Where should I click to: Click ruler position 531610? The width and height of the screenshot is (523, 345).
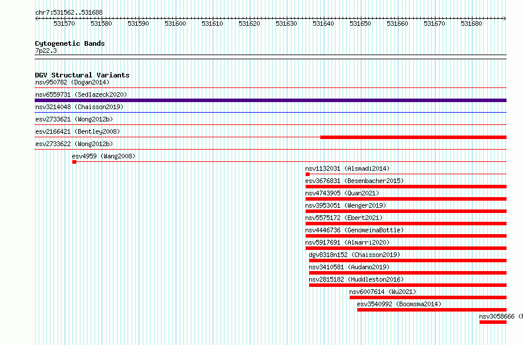coord(213,23)
